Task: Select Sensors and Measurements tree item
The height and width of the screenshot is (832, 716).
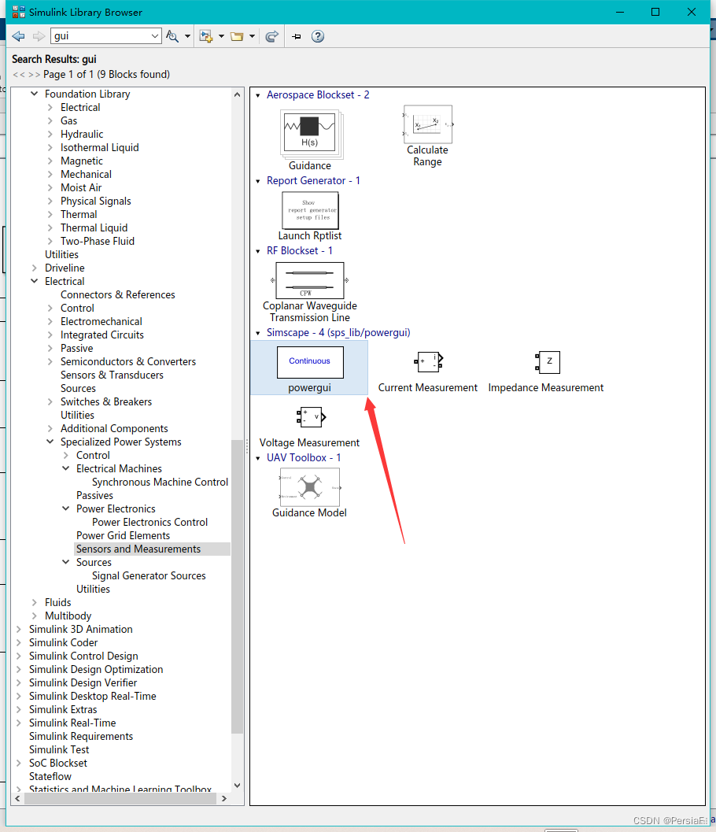Action: click(x=138, y=549)
